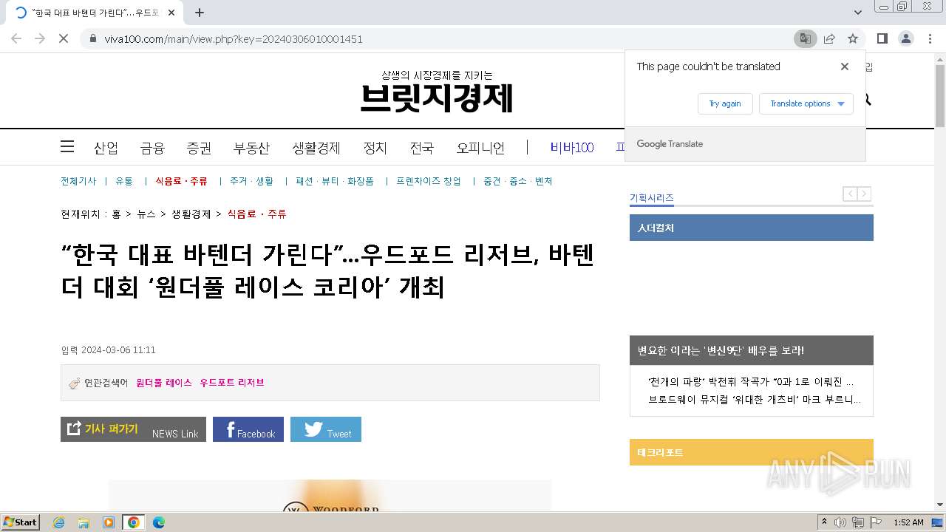The image size is (946, 532).
Task: Click the browser forward arrow
Action: [40, 38]
